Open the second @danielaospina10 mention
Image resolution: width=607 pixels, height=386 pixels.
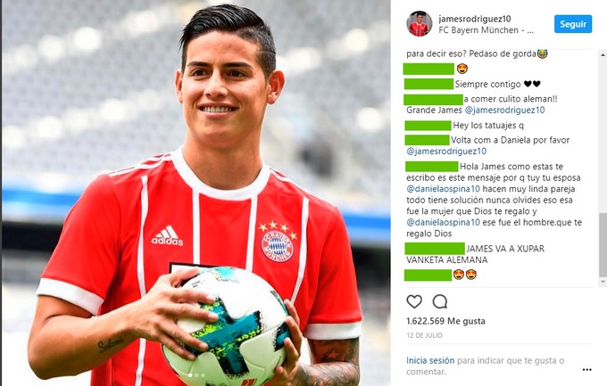click(x=444, y=222)
